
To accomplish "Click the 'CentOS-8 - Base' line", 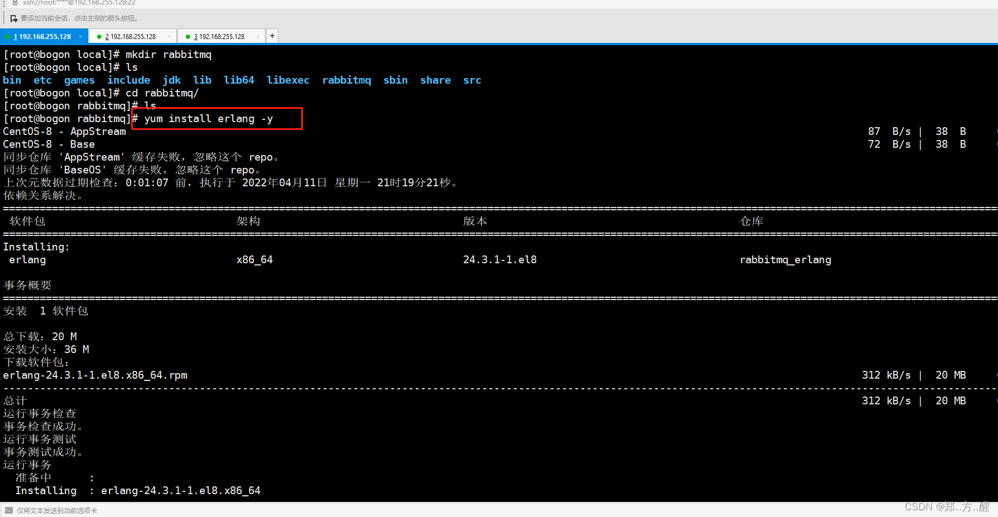I will coord(49,144).
